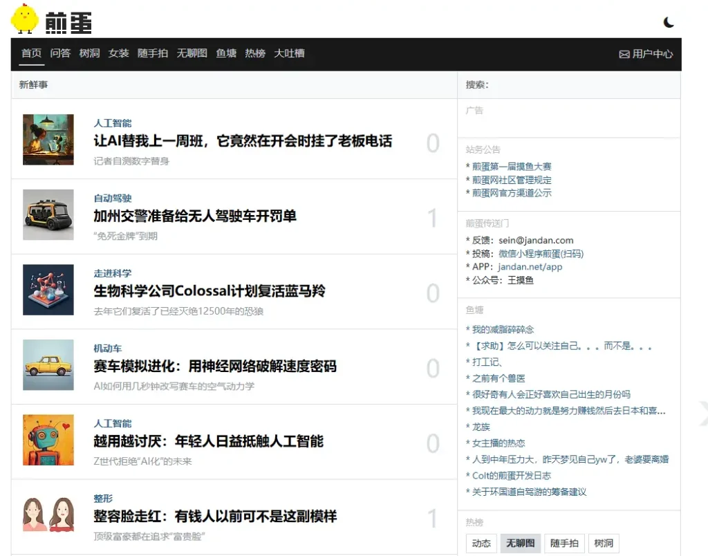The width and height of the screenshot is (708, 556).
Task: Select 动态 hot list tab
Action: pos(481,544)
